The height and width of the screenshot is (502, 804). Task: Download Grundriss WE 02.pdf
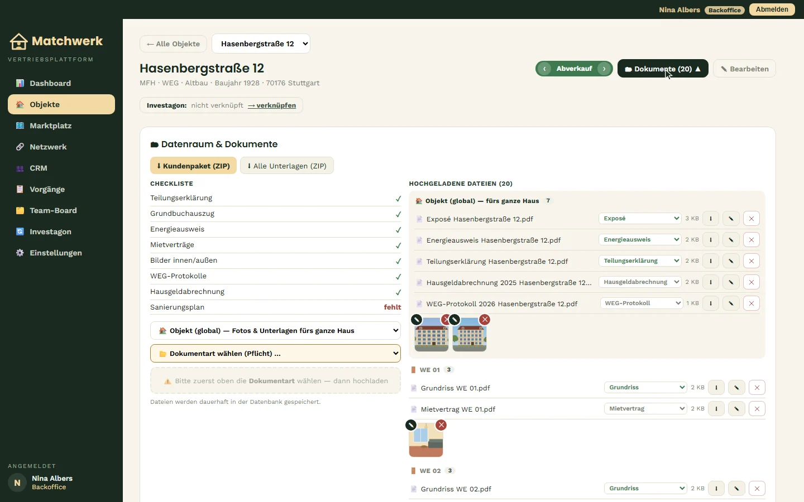tap(716, 489)
